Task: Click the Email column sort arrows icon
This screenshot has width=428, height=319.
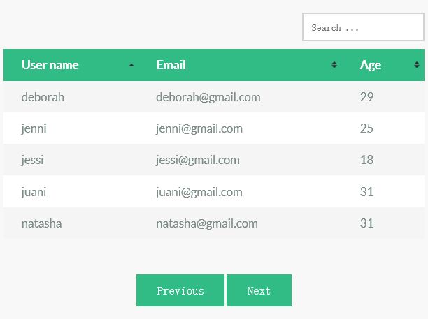Action: [x=334, y=65]
